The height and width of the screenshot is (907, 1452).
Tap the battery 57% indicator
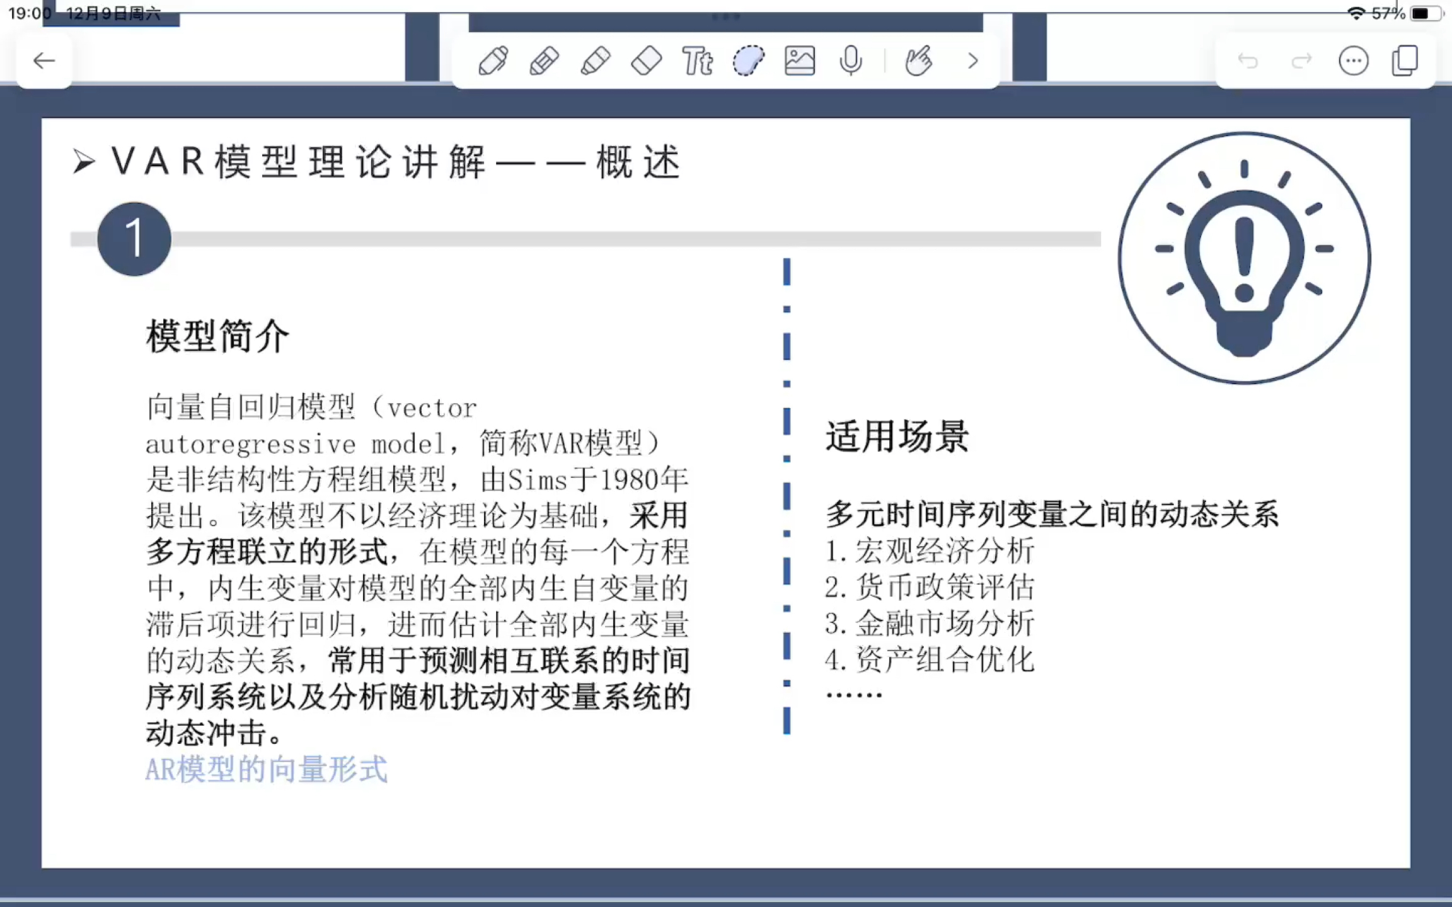coord(1408,13)
